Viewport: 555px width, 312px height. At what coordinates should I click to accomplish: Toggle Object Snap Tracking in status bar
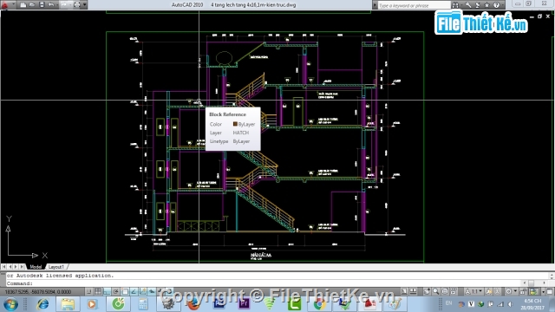pyautogui.click(x=134, y=292)
